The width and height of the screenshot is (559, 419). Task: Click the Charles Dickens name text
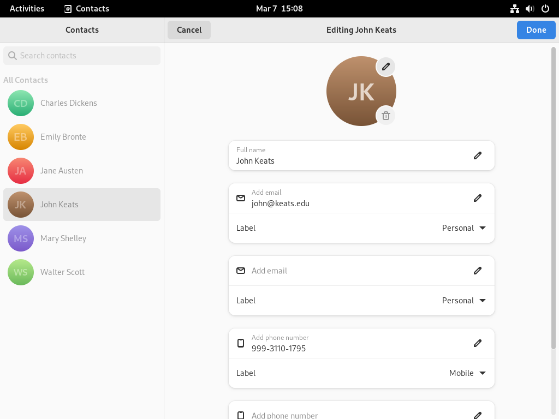point(68,103)
